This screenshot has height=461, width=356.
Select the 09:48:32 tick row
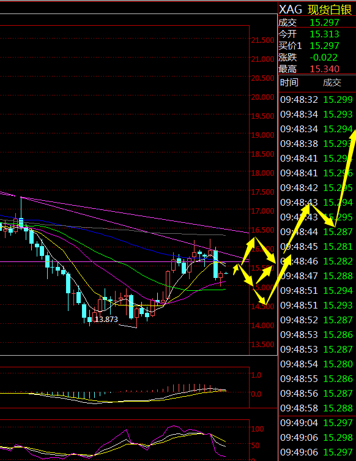317,100
